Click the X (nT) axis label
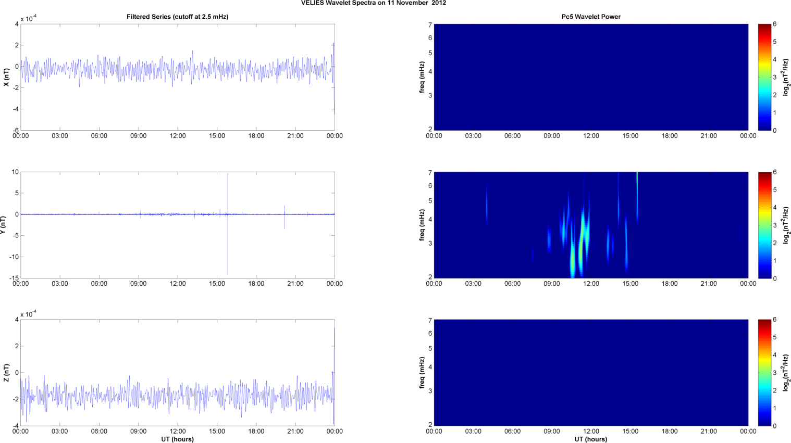 tap(6, 77)
